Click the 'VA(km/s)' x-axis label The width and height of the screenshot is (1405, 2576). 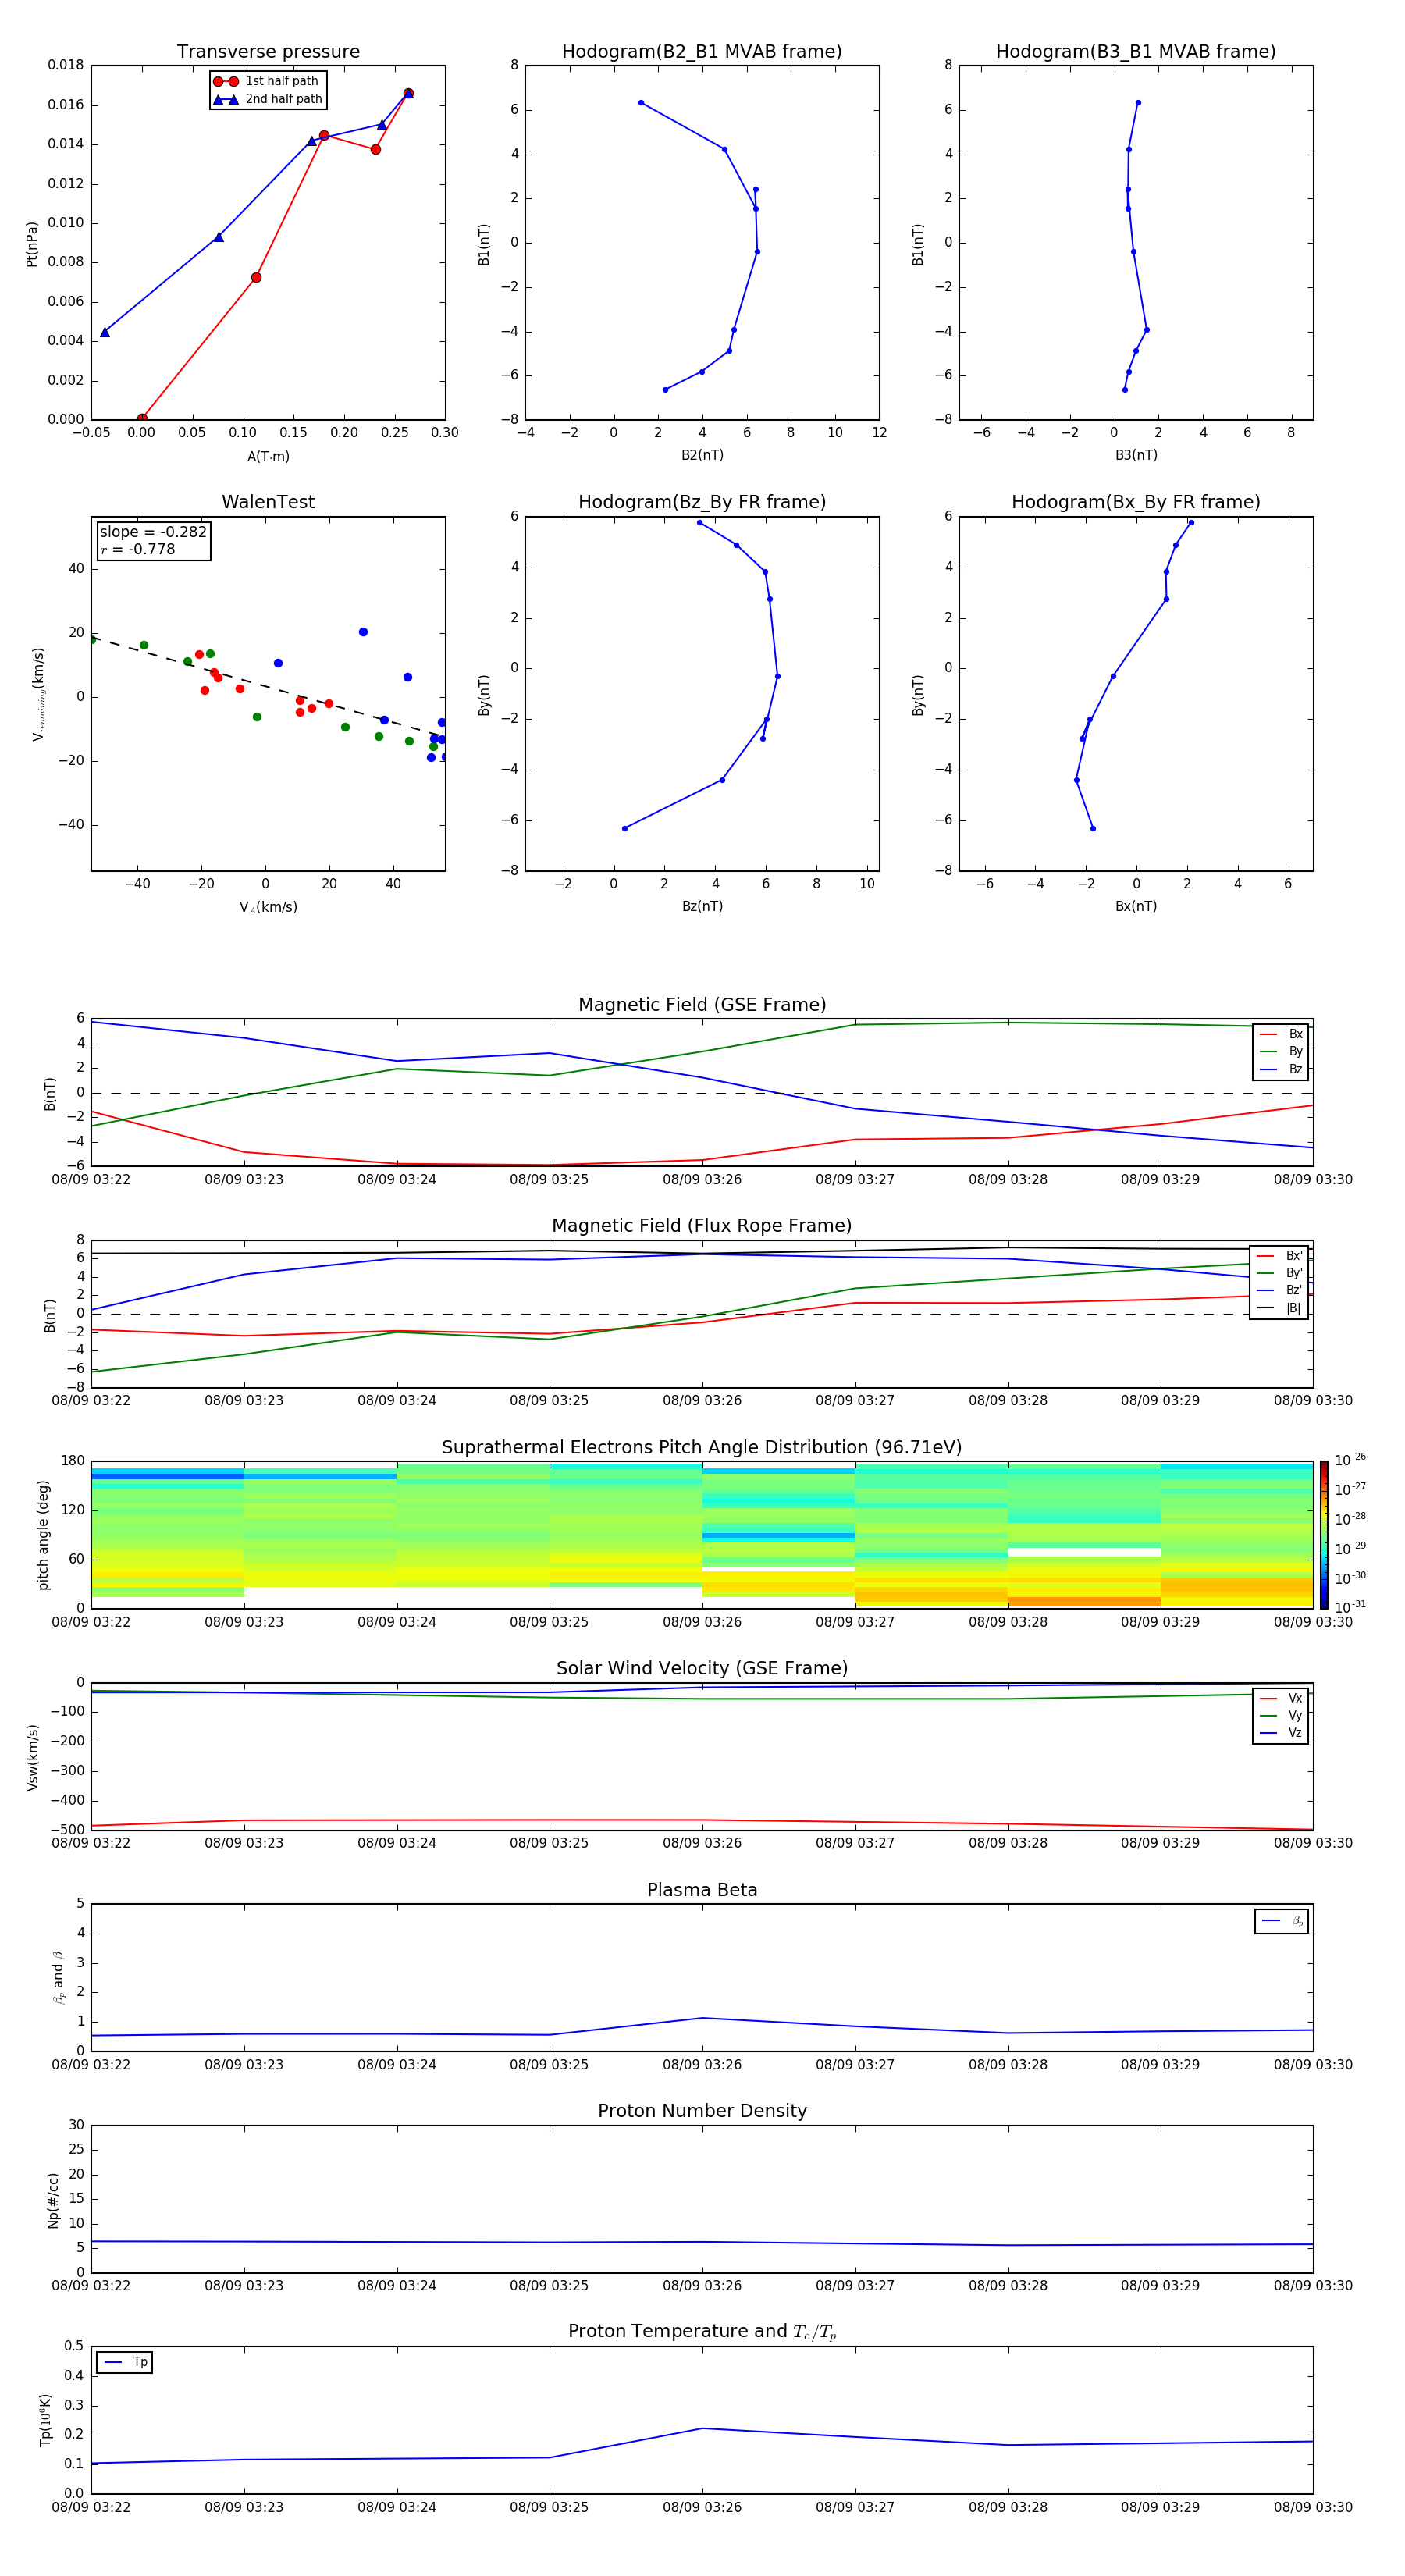[268, 907]
